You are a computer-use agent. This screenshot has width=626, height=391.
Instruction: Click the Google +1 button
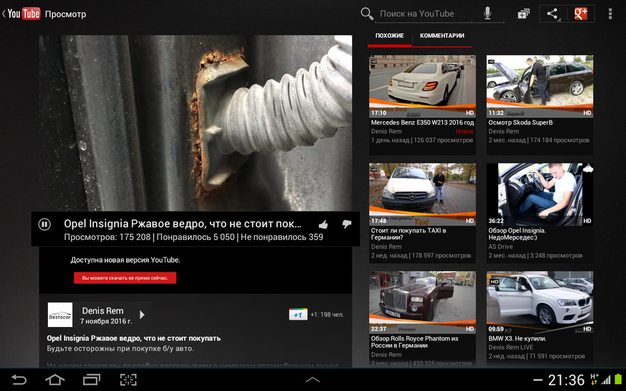[x=298, y=314]
